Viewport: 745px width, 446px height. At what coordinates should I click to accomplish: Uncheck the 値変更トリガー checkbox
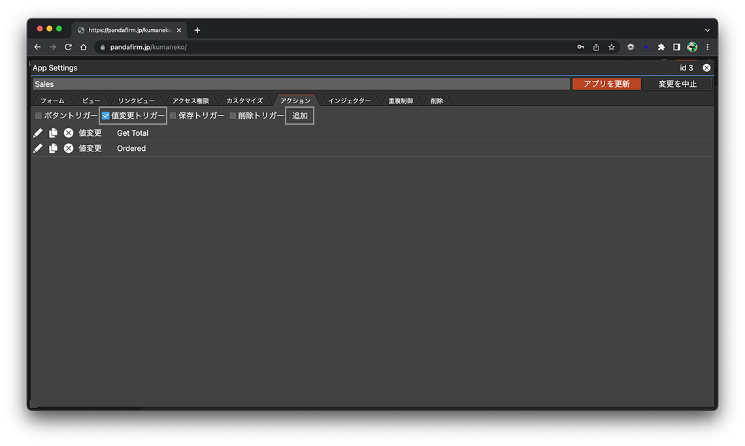(106, 116)
